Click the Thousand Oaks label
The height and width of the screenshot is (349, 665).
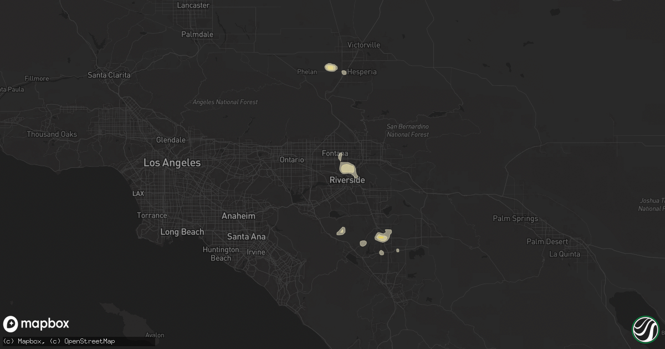coord(52,134)
